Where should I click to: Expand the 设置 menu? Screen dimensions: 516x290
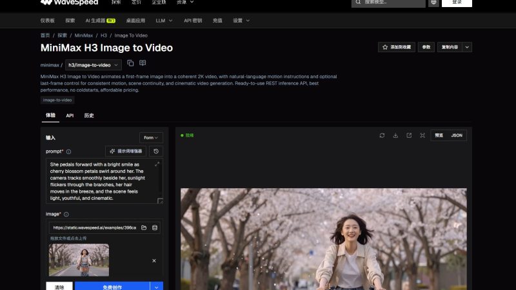coord(241,21)
